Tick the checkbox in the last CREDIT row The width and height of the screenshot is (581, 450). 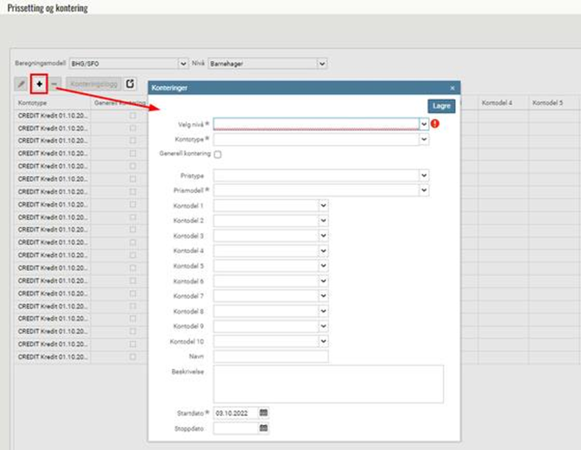tap(133, 356)
